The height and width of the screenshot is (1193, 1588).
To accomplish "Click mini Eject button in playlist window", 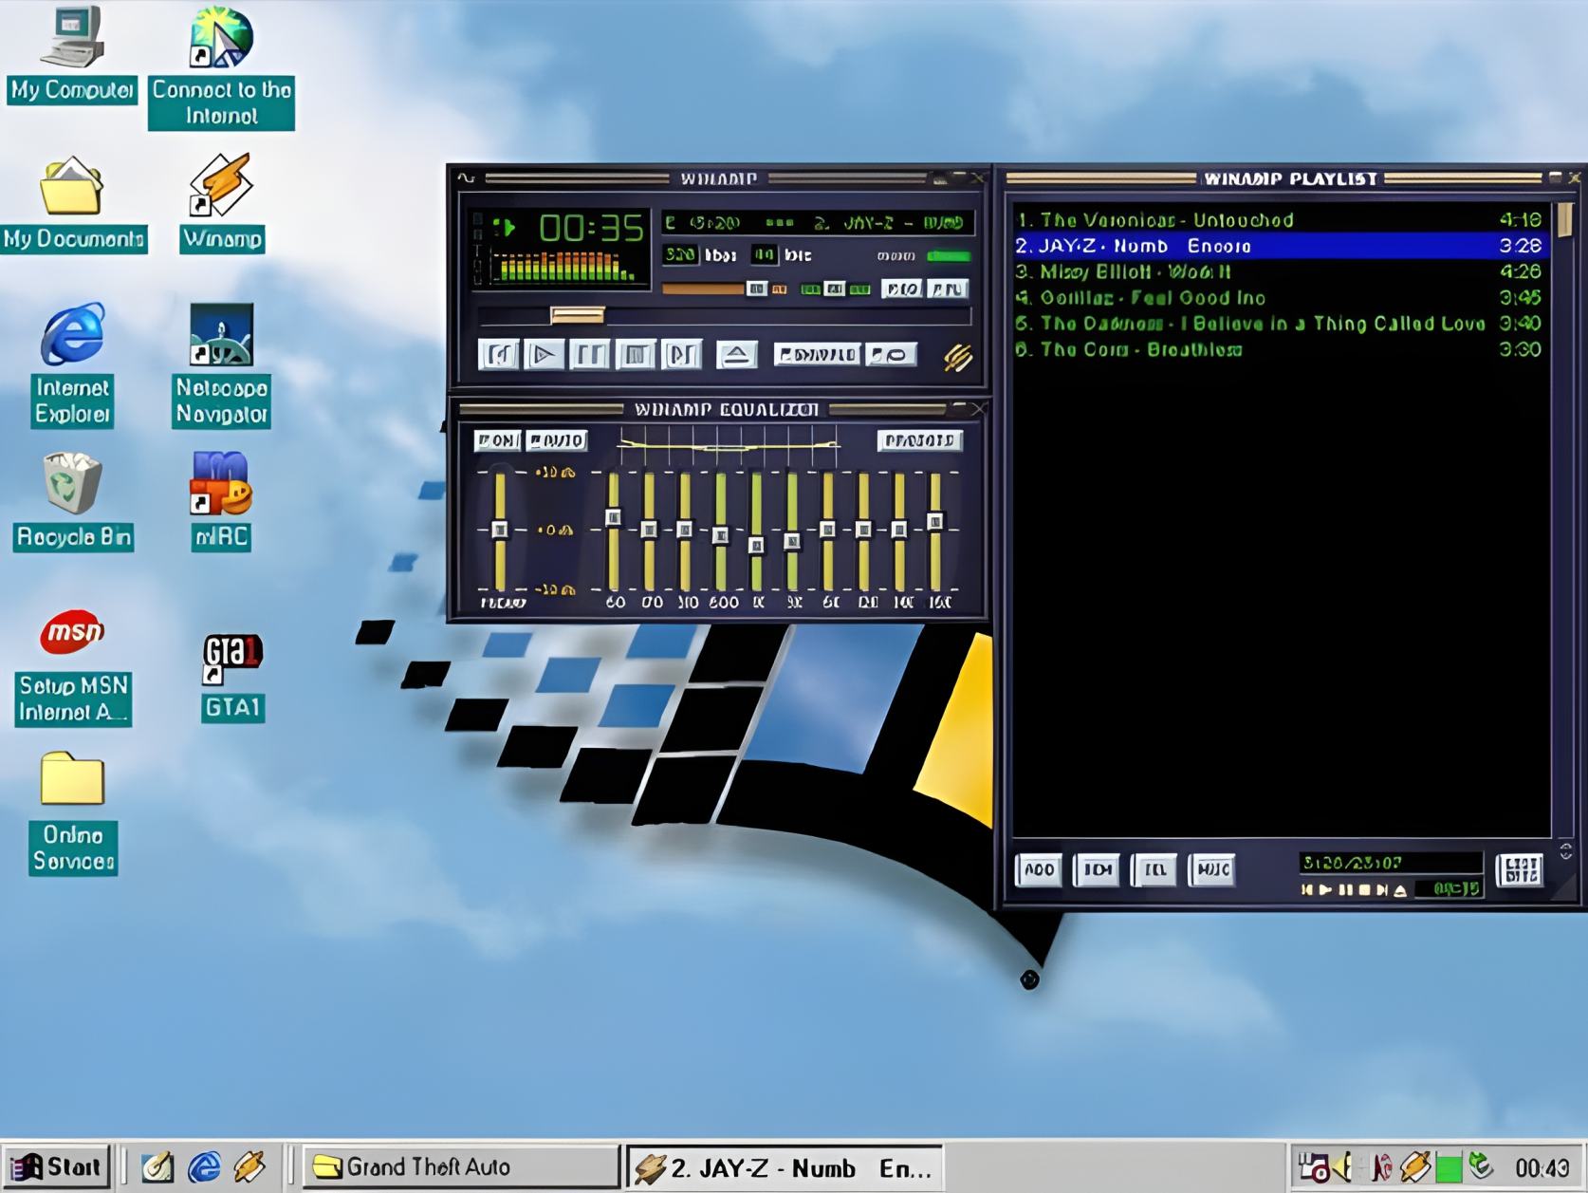I will [1399, 889].
